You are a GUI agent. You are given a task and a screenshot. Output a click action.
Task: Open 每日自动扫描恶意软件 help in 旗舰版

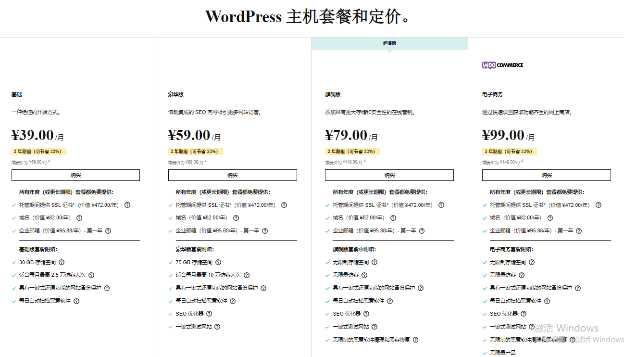pos(390,301)
